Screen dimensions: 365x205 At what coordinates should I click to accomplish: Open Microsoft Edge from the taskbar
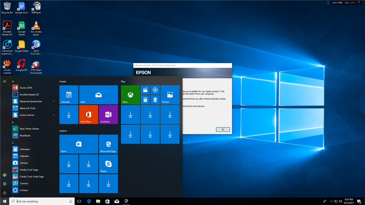click(x=89, y=201)
